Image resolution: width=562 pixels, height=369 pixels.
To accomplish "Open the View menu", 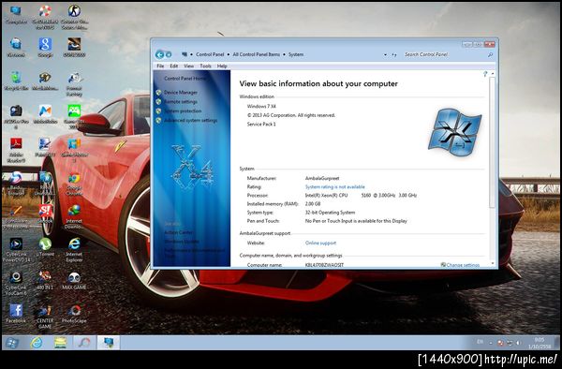I will coord(188,66).
